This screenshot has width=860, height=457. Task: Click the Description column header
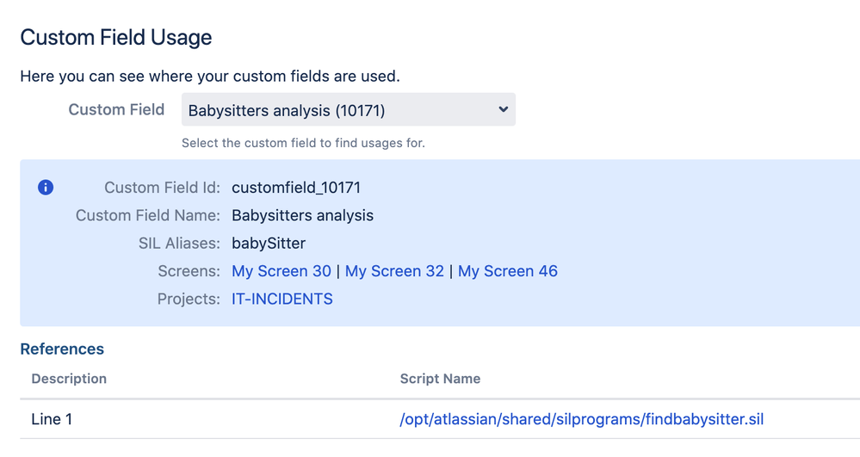point(69,379)
